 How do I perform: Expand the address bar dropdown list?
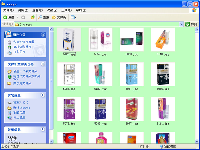coord(181,24)
